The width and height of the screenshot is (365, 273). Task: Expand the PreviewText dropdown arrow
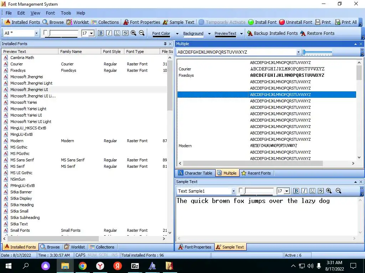click(x=241, y=33)
